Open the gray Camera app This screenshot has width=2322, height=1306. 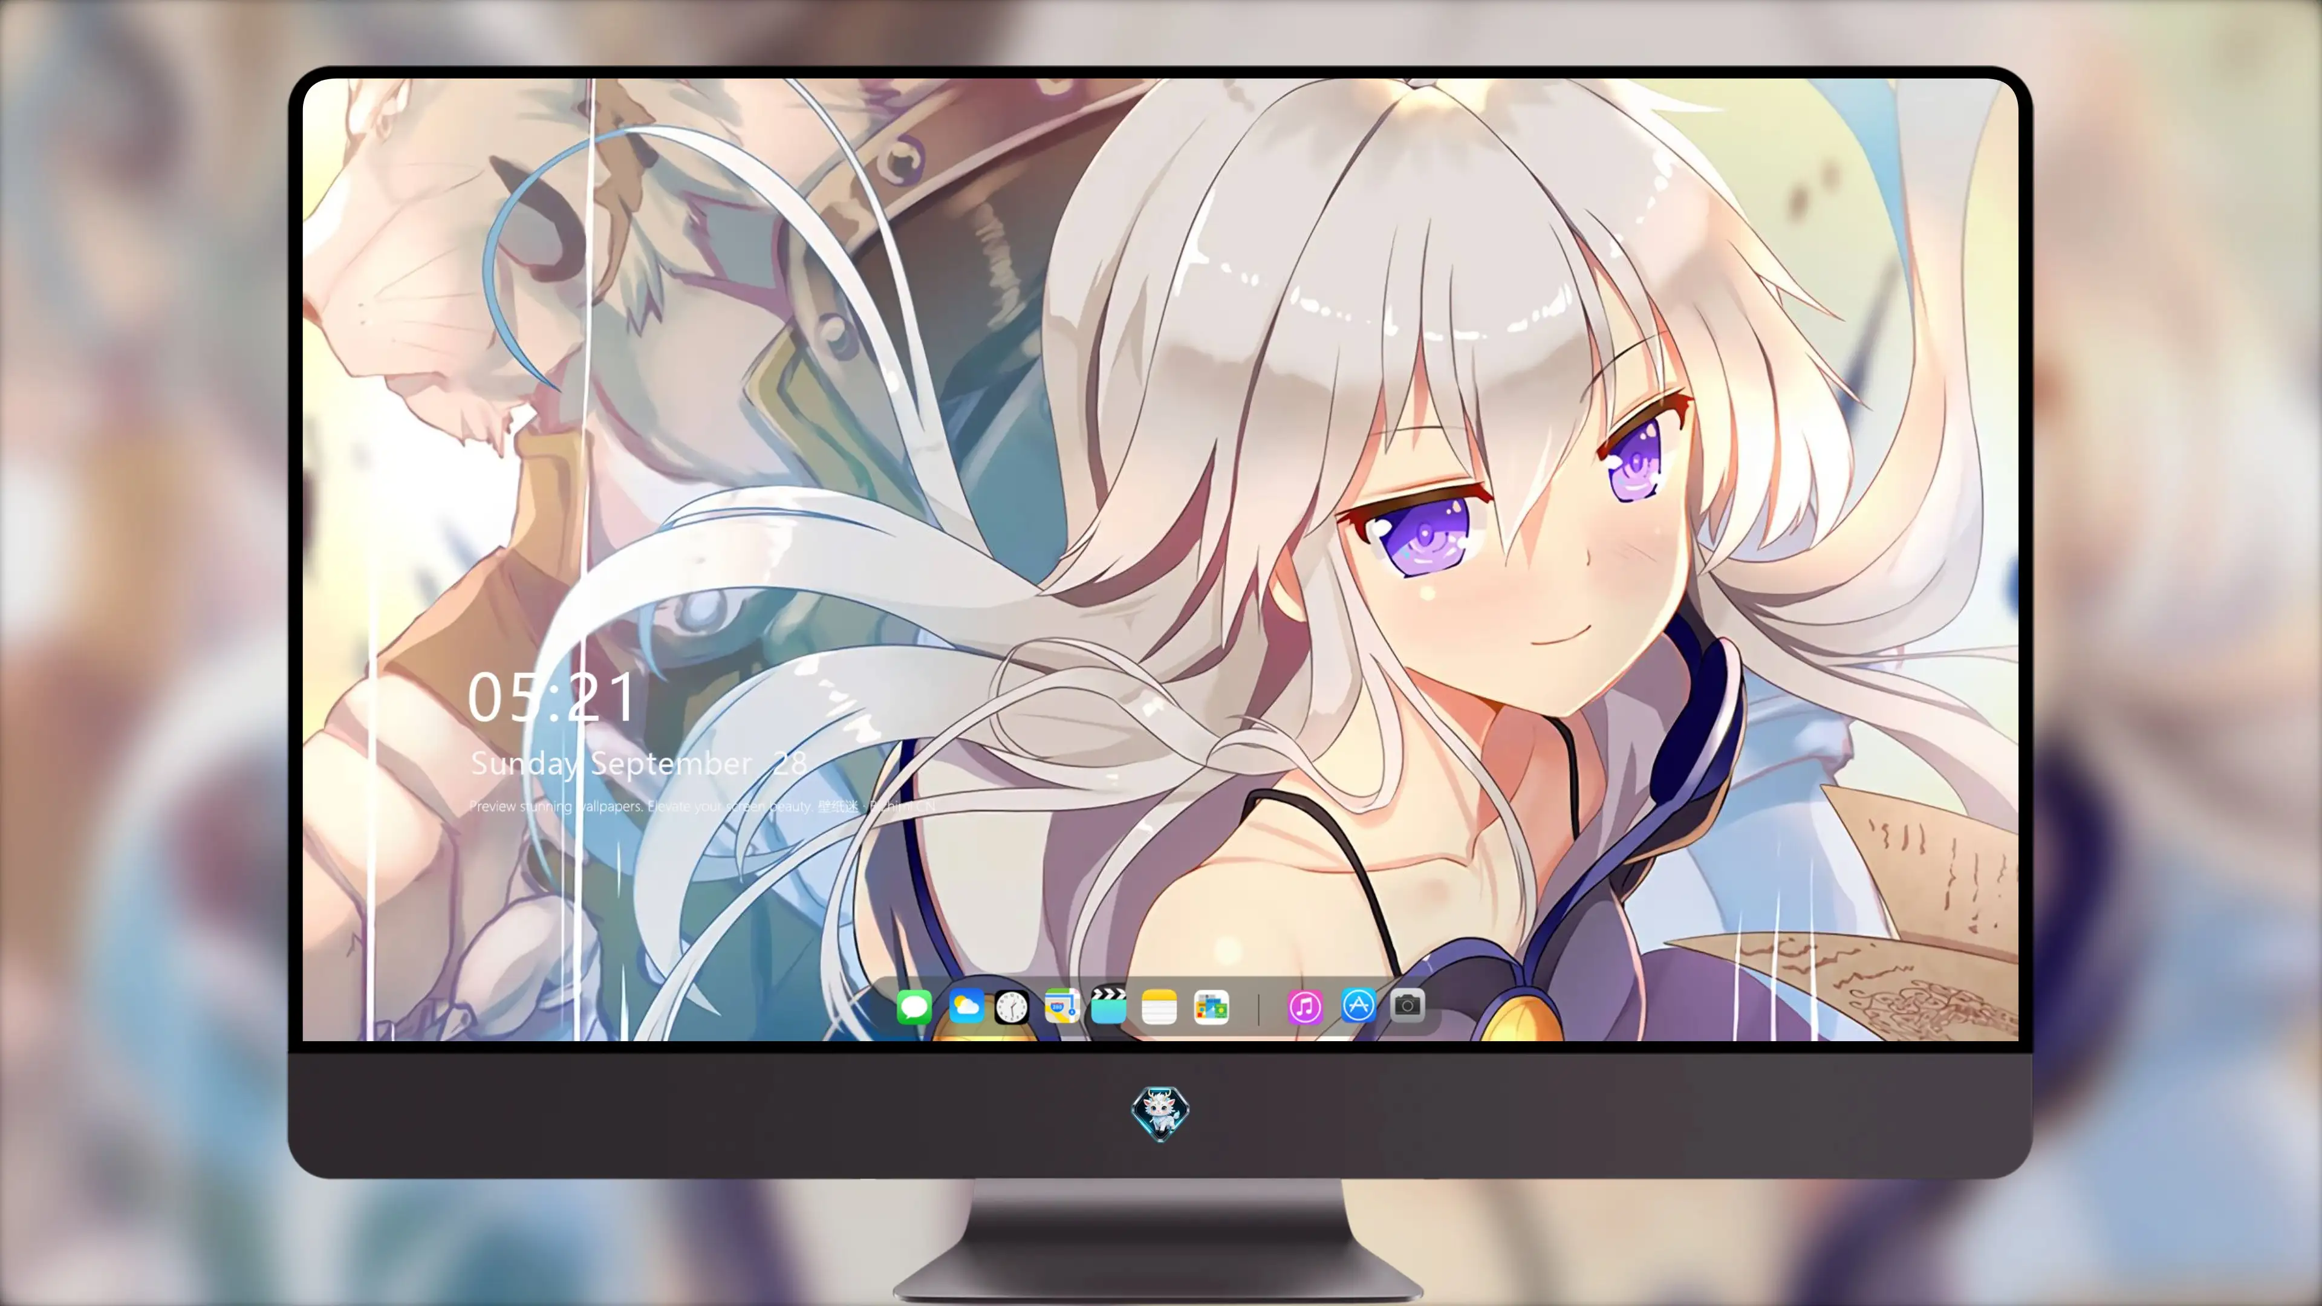click(1407, 1004)
